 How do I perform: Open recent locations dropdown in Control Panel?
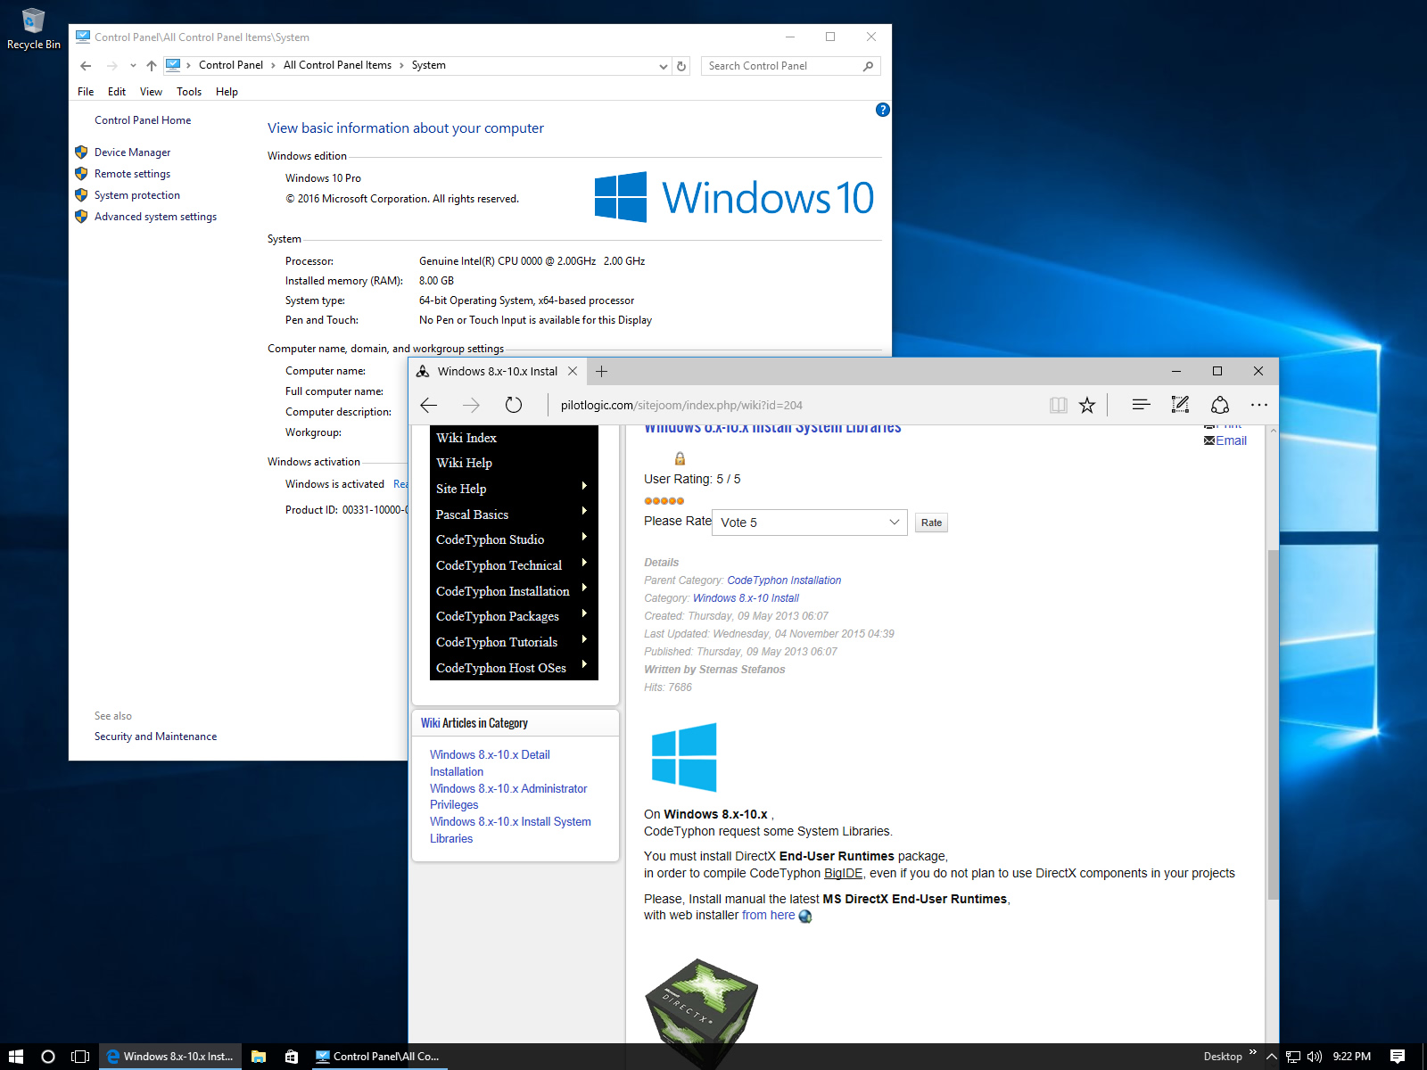click(x=133, y=65)
